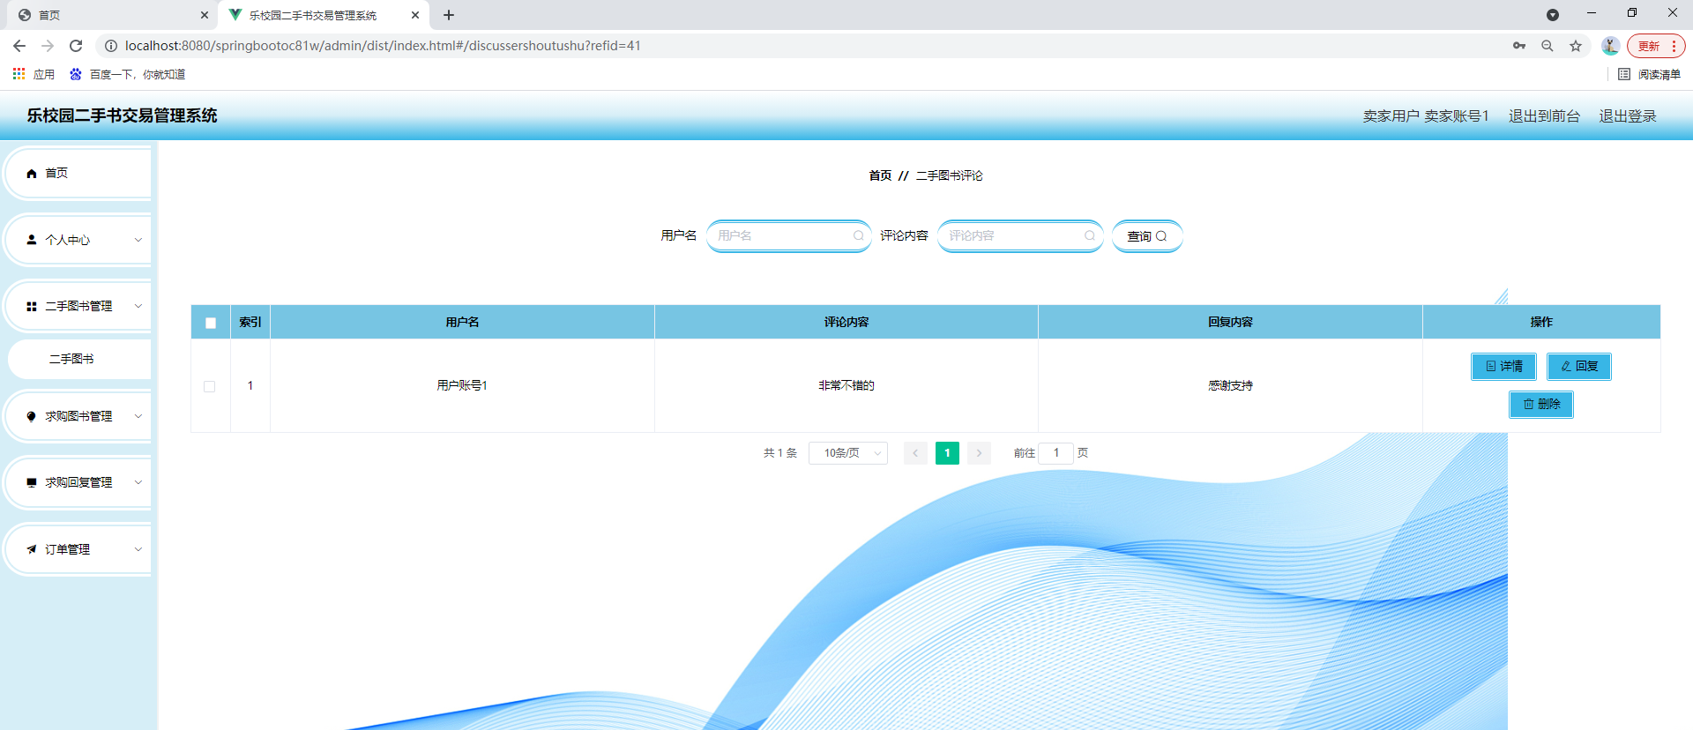Click 回复 button for the comment
The image size is (1693, 730).
tap(1579, 366)
